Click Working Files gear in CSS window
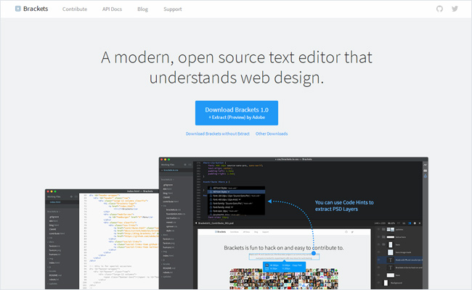 [x=185, y=165]
